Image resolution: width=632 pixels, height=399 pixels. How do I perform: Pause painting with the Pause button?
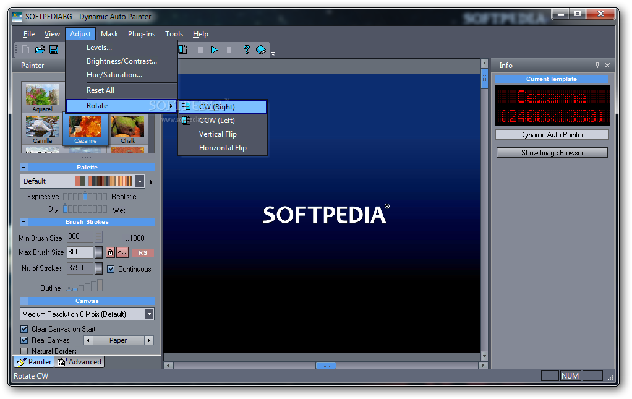tap(229, 50)
